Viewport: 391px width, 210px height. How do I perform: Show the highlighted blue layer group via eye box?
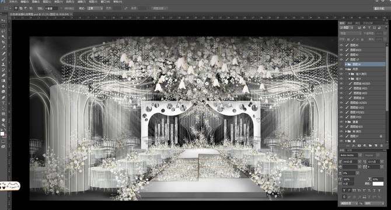click(341, 64)
